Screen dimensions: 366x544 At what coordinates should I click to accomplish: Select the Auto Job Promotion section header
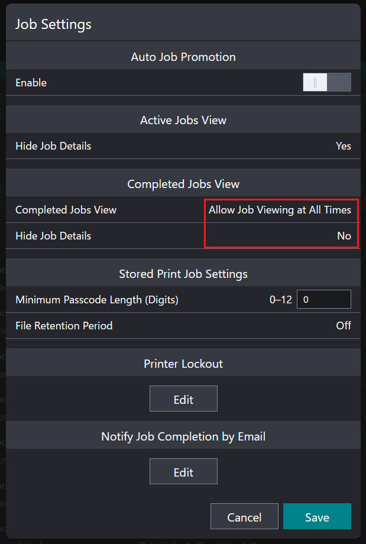coord(183,57)
